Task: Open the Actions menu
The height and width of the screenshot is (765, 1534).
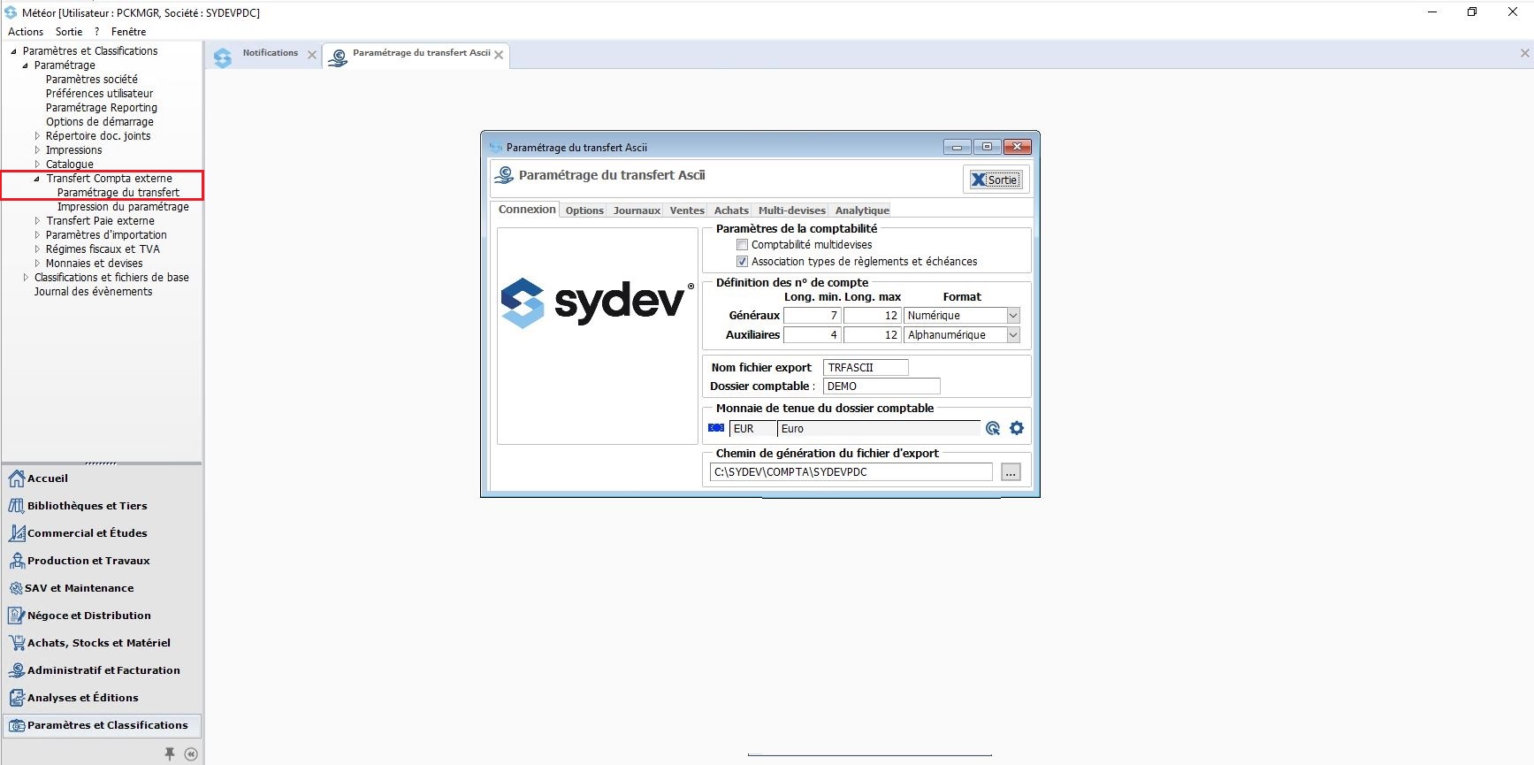Action: click(x=26, y=32)
